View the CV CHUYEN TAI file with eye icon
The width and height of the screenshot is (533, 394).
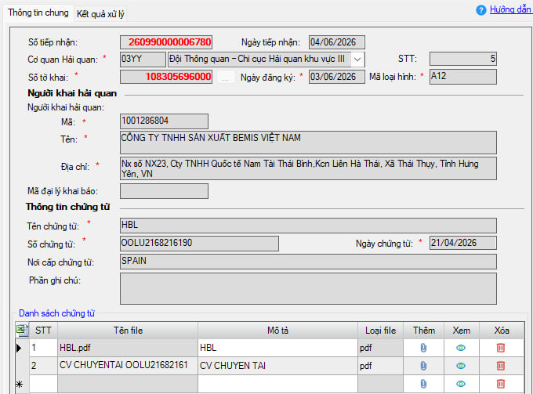[x=461, y=366]
